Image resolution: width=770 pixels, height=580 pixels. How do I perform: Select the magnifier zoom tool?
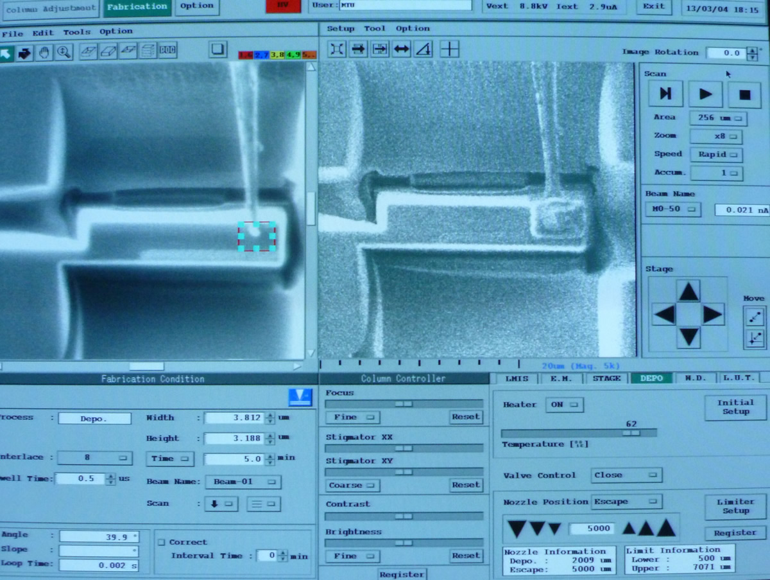64,52
